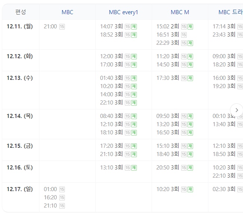243x215 pixels.
Task: Select the 12.11. (월) date row label
Action: tap(20, 27)
